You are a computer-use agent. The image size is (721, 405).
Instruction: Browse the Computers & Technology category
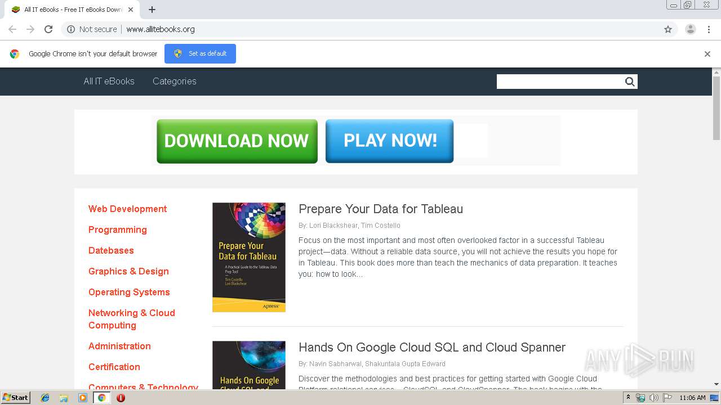[143, 386]
